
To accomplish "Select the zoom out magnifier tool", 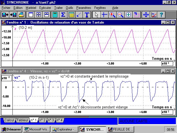I will [x=120, y=15].
